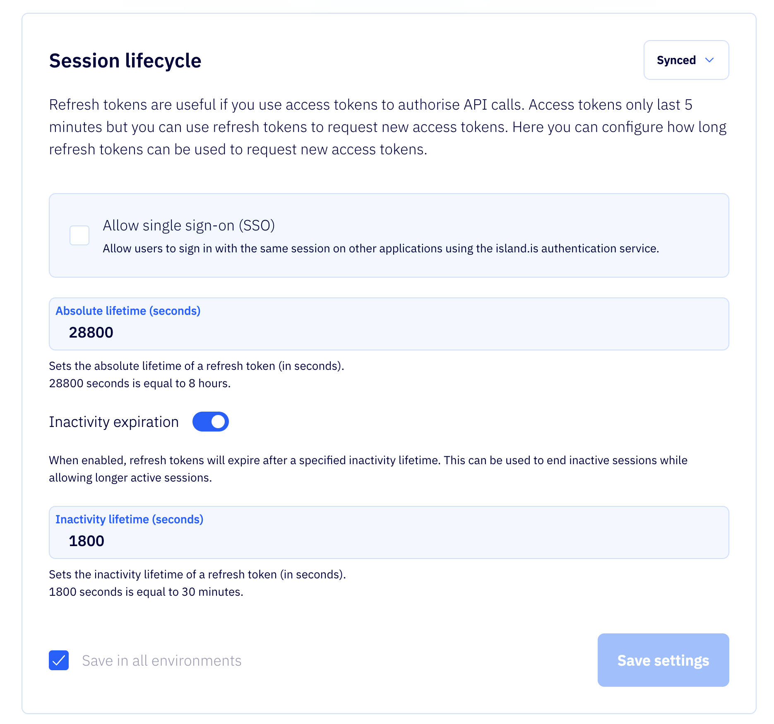Viewport: 774px width, 724px height.
Task: Uncheck the Save in all environments checkbox
Action: point(59,660)
